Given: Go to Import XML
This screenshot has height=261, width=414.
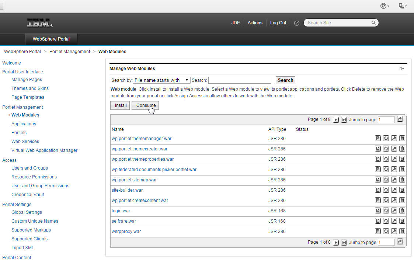Looking at the screenshot, I should [x=23, y=247].
